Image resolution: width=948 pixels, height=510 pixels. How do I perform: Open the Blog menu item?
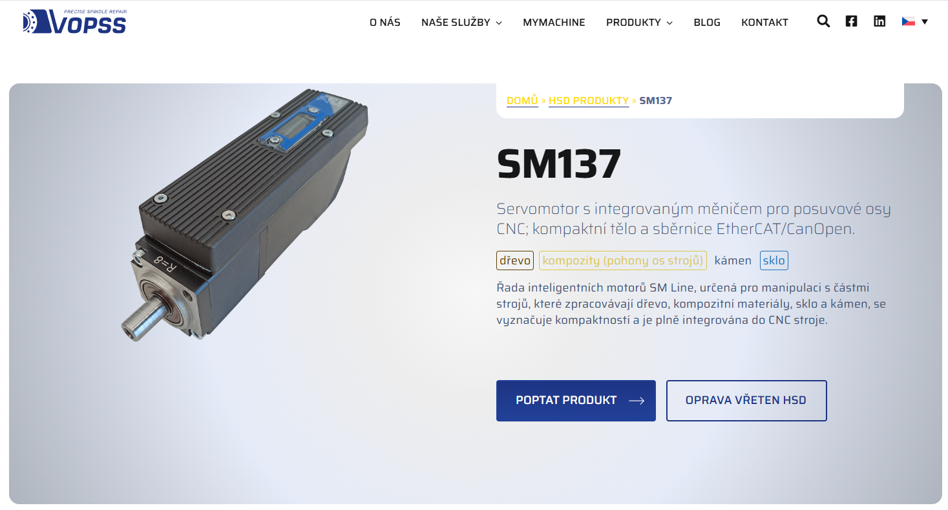pos(707,23)
